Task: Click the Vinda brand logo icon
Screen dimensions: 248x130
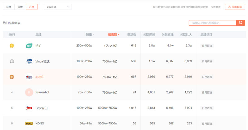Action: point(29,61)
